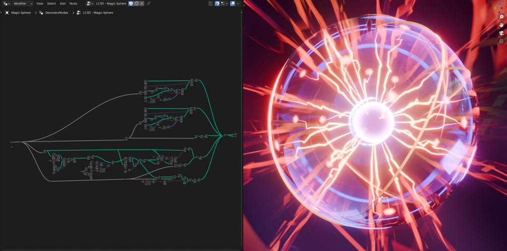The height and width of the screenshot is (251, 507).
Task: Open the Add menu
Action: [63, 4]
